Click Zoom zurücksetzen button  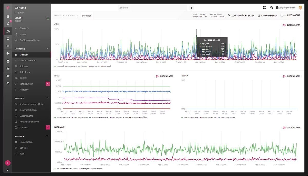coord(241,16)
